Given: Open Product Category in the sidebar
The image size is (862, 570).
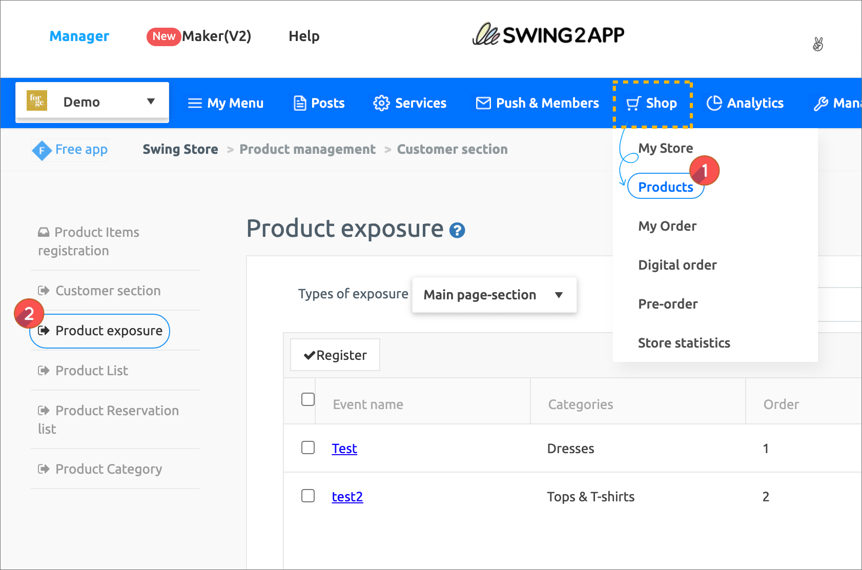Looking at the screenshot, I should point(108,469).
